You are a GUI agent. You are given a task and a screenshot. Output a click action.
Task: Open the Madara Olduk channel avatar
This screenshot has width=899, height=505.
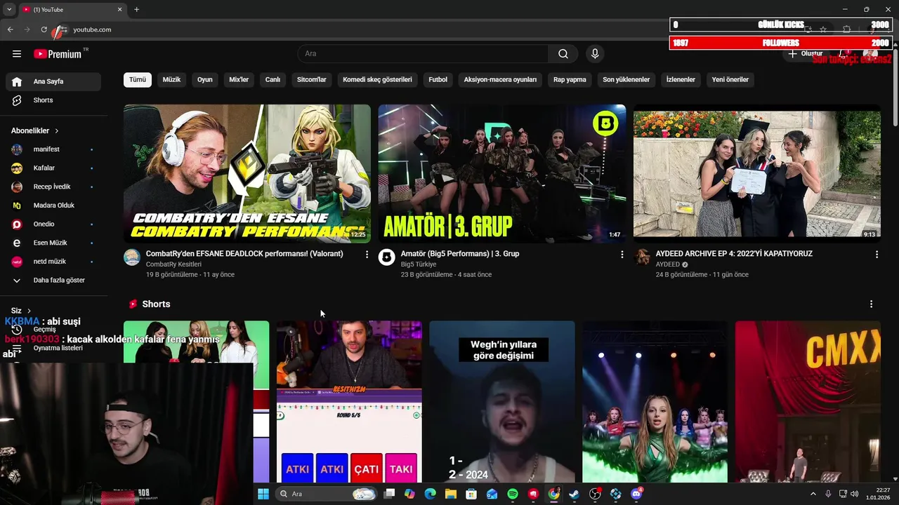click(17, 206)
